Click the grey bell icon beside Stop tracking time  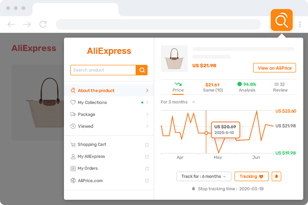(x=193, y=189)
